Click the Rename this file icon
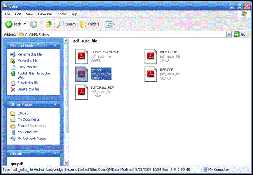 point(13,54)
